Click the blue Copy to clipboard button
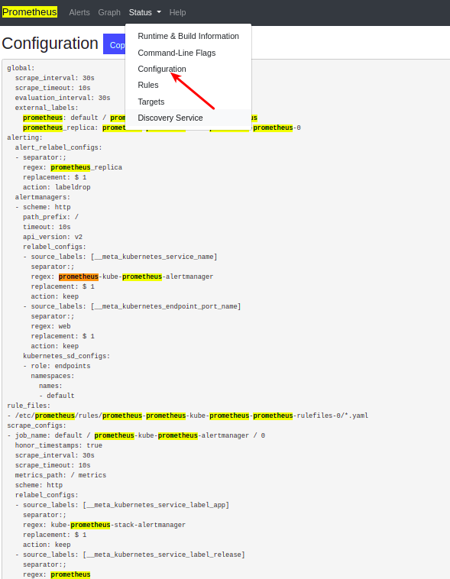Viewport: 450px width, 579px height. (x=114, y=44)
